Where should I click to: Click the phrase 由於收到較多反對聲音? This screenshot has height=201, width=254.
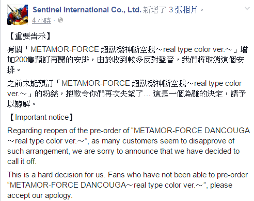[135, 60]
